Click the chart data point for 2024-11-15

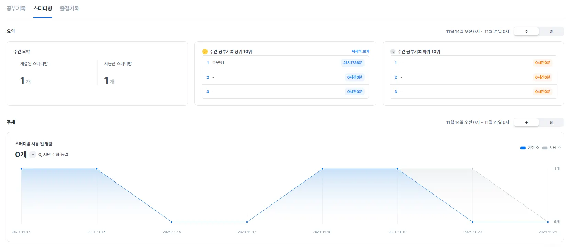point(97,169)
